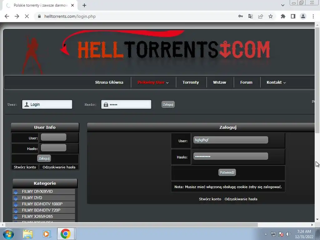The image size is (320, 240).
Task: Click the arrow icon beside FILMY BD/HDTV 1080P
Action: tap(16, 204)
